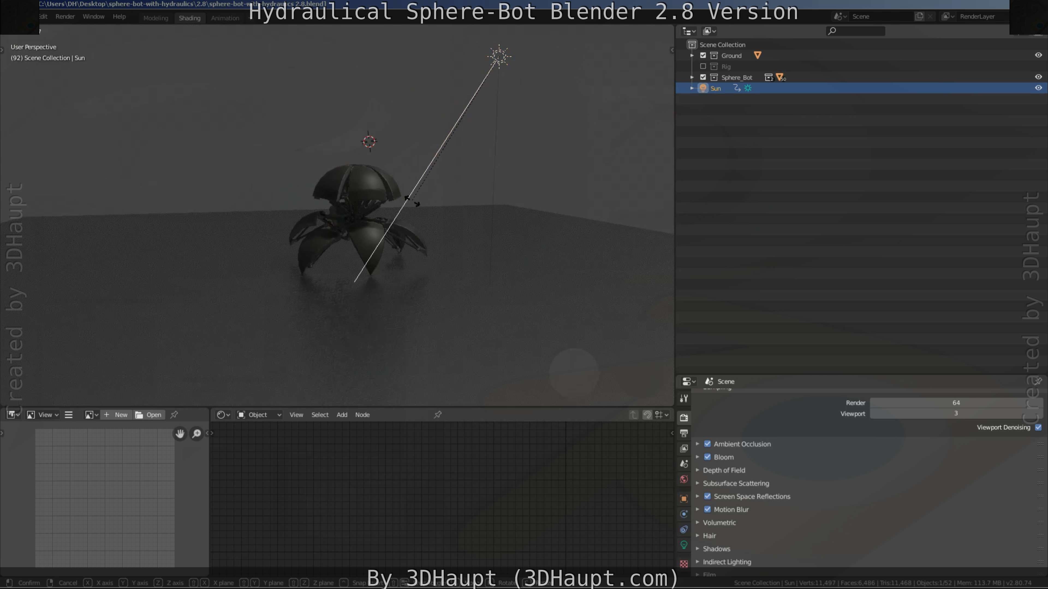Switch to the Animation workspace tab
This screenshot has height=589, width=1048.
[225, 18]
